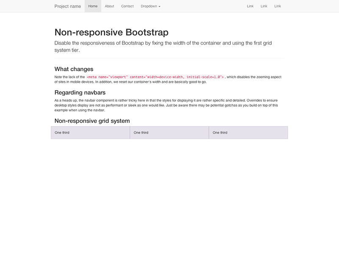Switch to the About page

(x=110, y=6)
